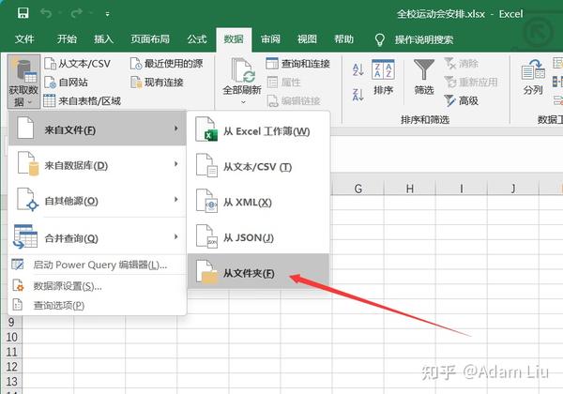Switch to the 插入 tab
This screenshot has width=563, height=394.
pos(104,38)
